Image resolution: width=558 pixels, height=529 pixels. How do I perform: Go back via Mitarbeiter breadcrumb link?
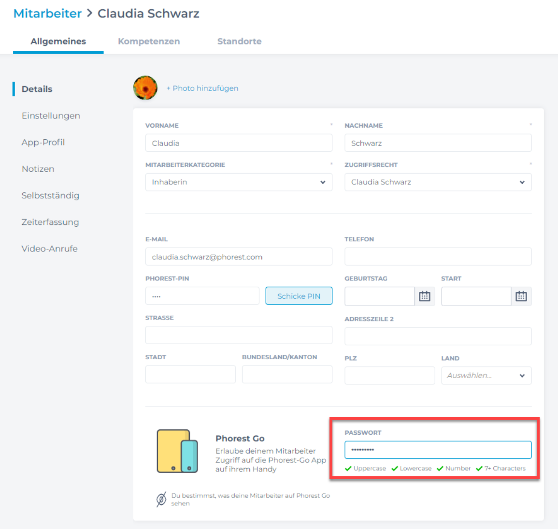[x=47, y=14]
